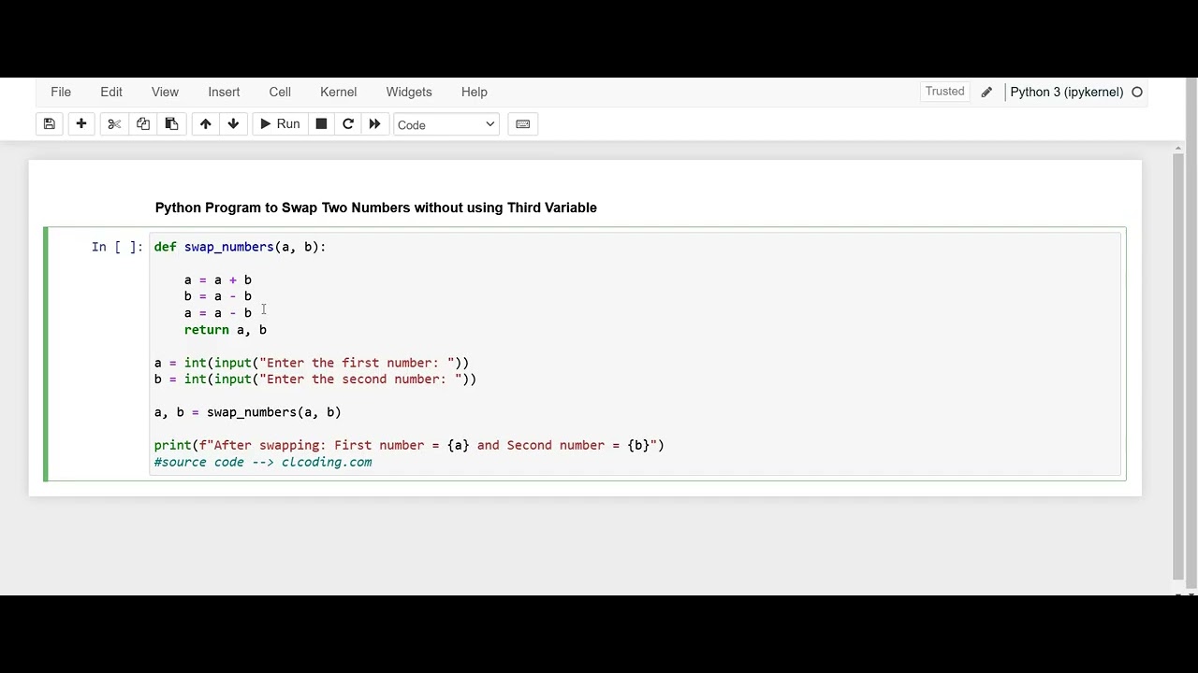Open the Help menu
Image resolution: width=1198 pixels, height=673 pixels.
coord(475,92)
